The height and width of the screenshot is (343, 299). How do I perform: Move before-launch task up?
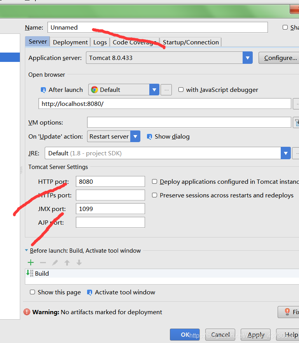click(67, 262)
